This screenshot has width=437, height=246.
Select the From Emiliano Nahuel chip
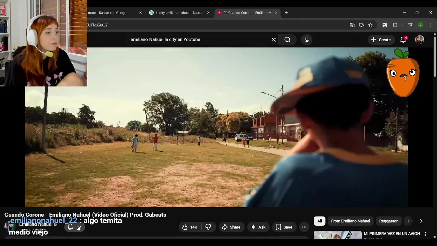point(351,221)
